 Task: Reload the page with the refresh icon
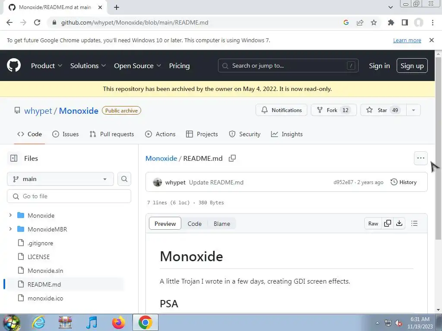37,22
